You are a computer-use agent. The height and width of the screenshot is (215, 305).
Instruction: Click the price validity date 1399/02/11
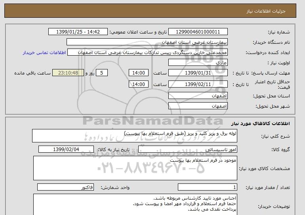pos(198,84)
